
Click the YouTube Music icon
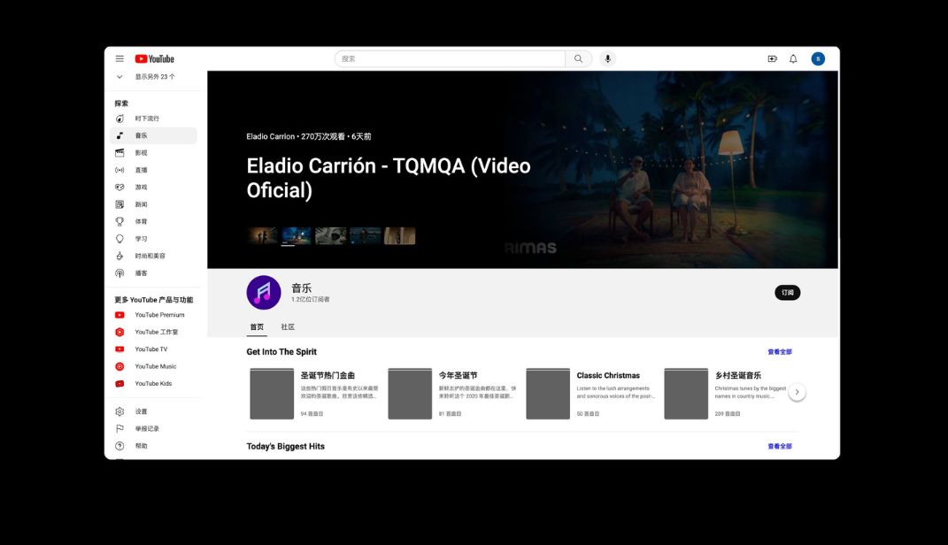click(x=119, y=366)
